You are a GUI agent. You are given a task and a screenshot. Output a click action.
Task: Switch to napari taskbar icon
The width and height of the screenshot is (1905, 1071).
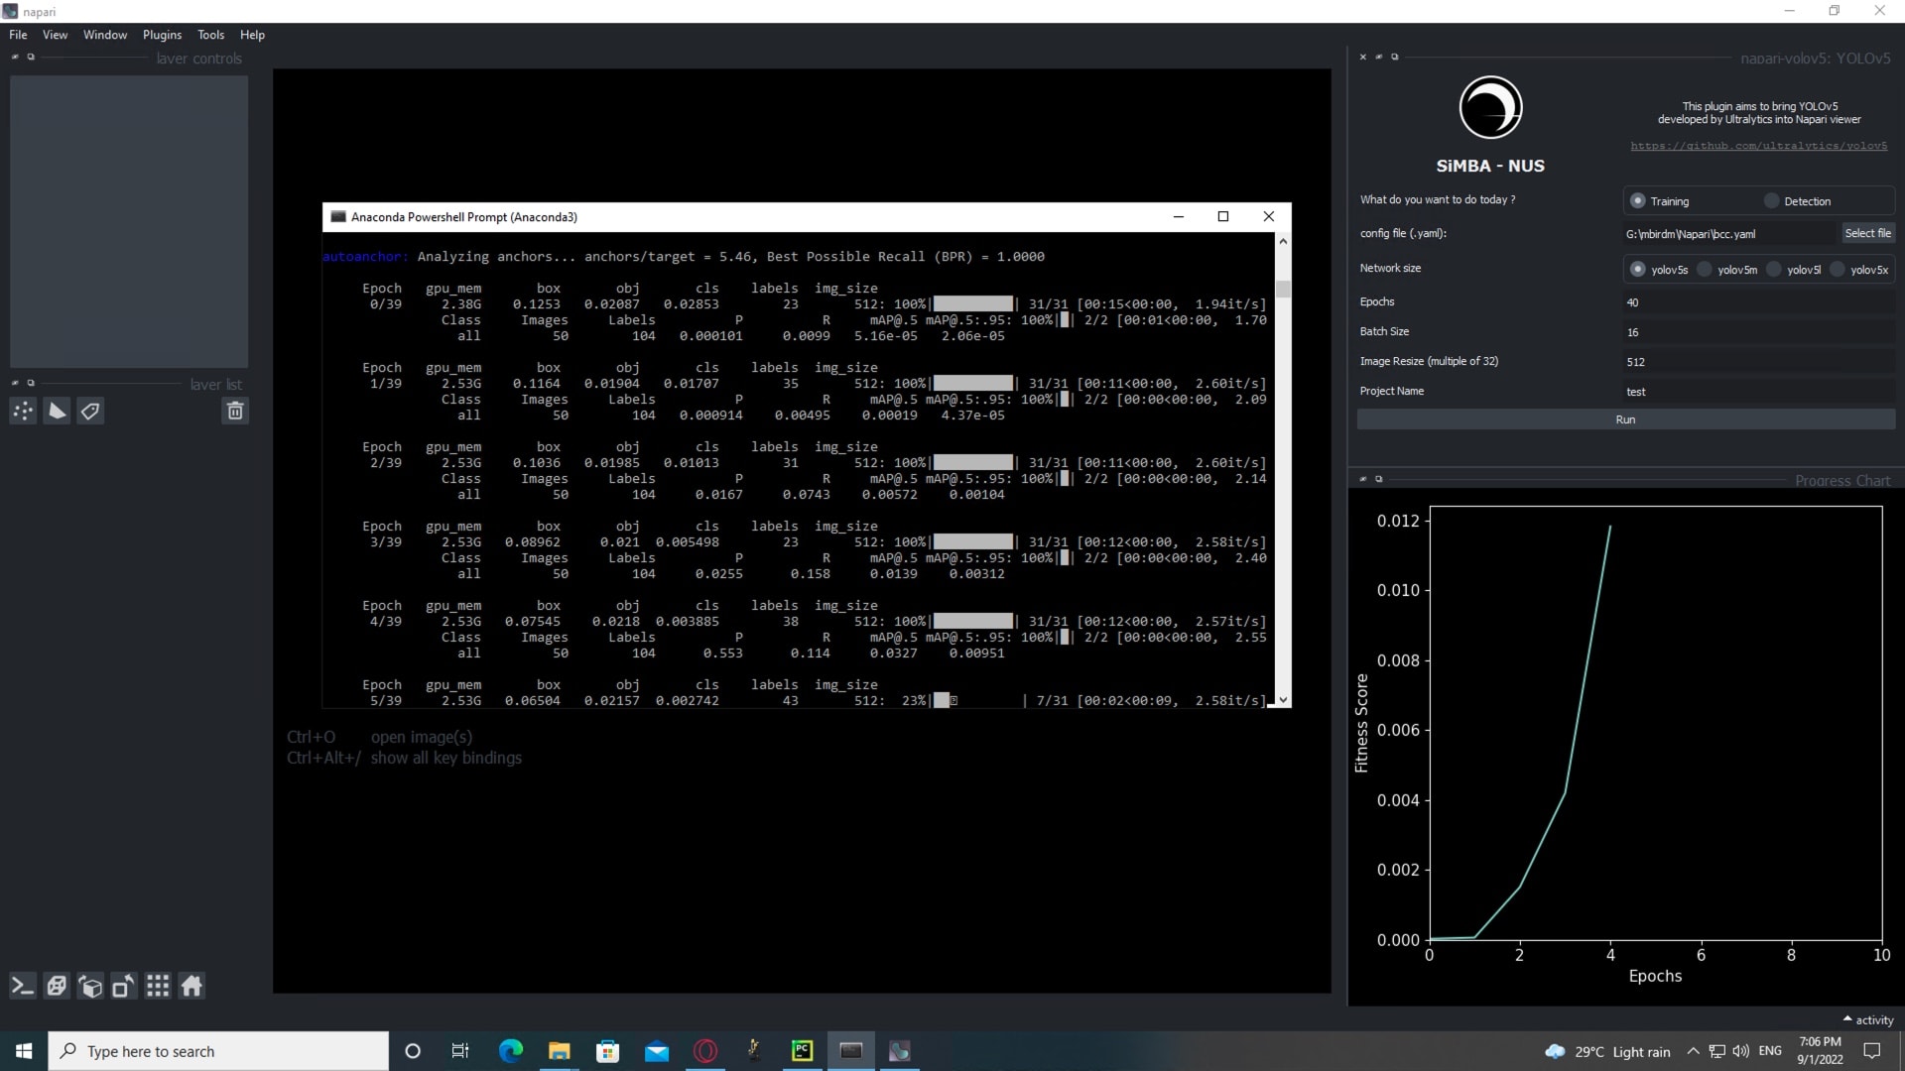[x=900, y=1051]
